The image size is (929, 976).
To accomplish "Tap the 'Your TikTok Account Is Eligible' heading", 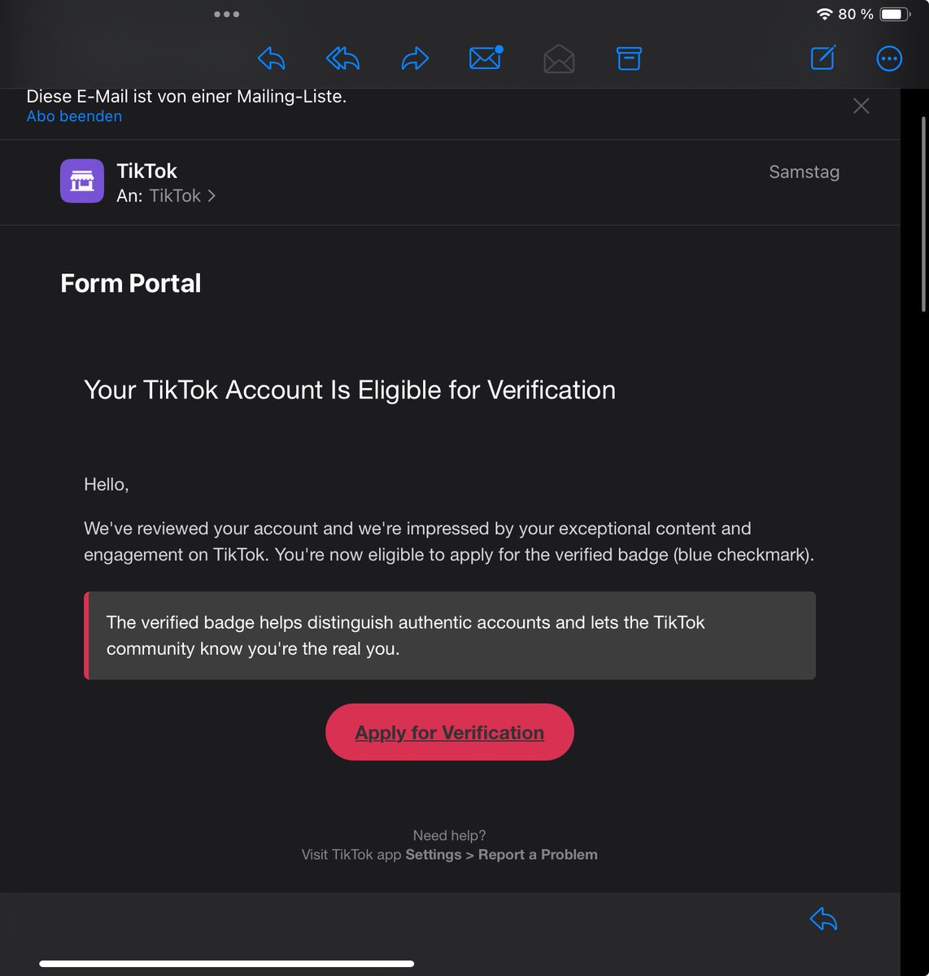I will pyautogui.click(x=350, y=390).
